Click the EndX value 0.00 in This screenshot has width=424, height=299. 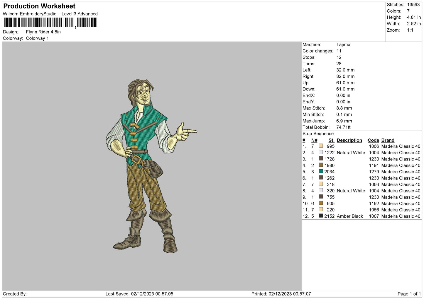(x=343, y=95)
